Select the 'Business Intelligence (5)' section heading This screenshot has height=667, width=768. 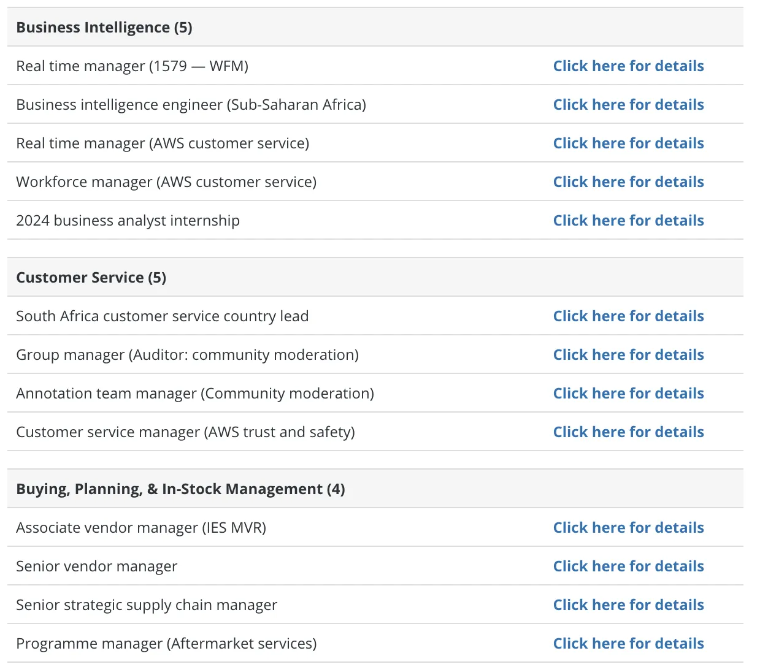coord(104,28)
